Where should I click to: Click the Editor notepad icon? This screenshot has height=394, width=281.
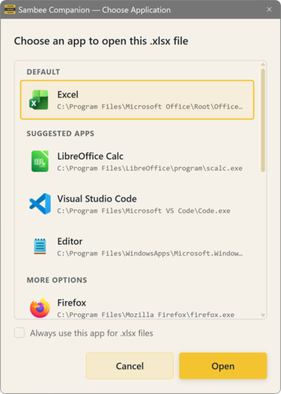(40, 246)
